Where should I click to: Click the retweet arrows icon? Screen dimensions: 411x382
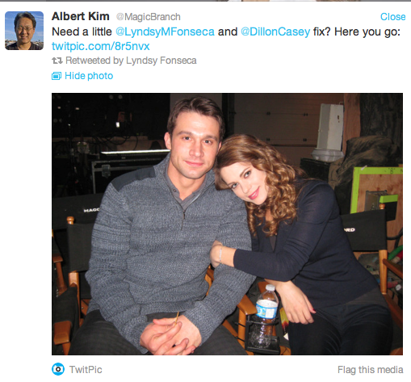click(x=57, y=61)
